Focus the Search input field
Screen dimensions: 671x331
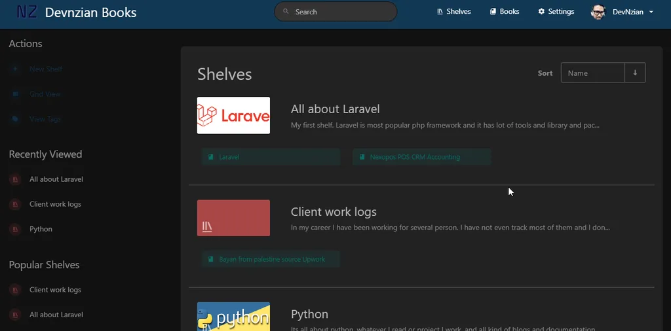335,12
